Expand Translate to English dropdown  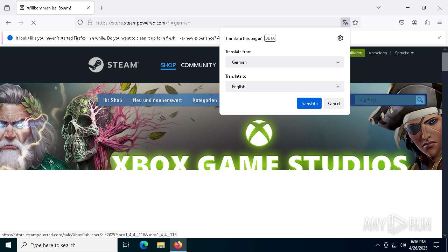[x=285, y=86]
